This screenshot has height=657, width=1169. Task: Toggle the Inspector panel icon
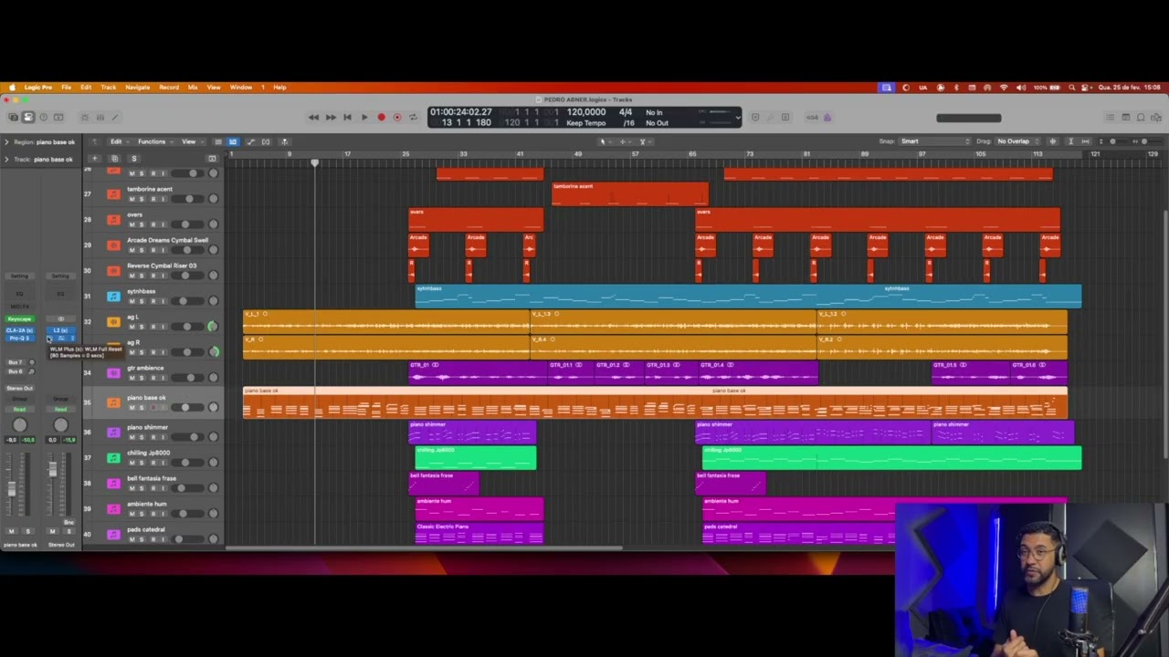point(27,117)
